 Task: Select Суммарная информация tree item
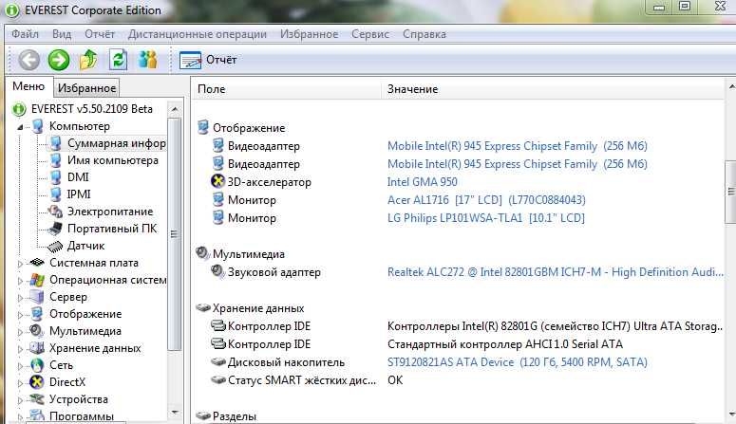coord(117,143)
